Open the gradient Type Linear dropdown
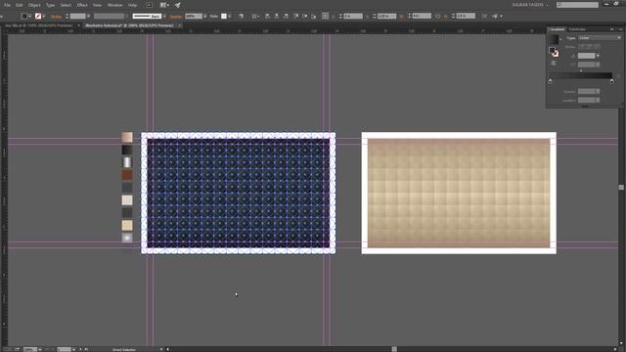Screen dimensions: 626x352 click(600, 38)
